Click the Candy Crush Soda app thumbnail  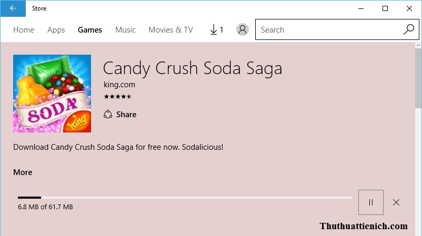click(52, 94)
